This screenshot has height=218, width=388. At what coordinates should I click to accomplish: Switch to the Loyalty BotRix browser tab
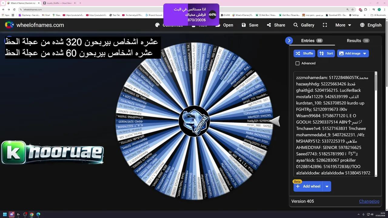tap(59, 3)
